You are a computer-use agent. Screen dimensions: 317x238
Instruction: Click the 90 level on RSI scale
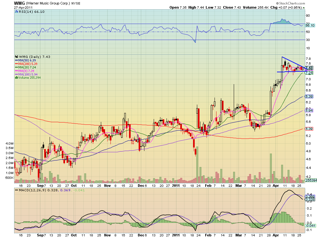tap(308, 16)
